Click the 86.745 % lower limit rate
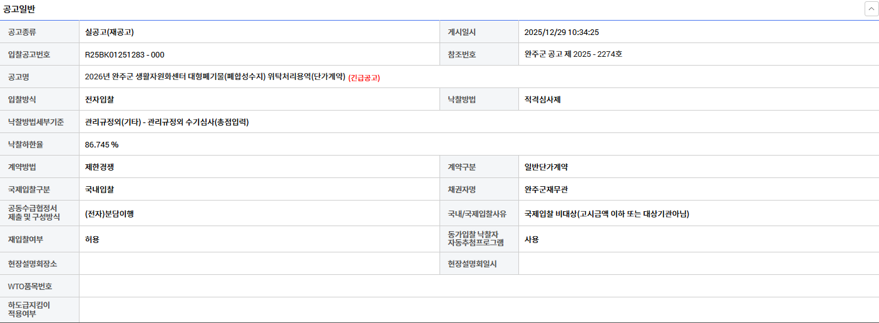 [x=101, y=144]
